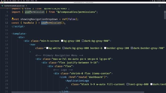Close the AuthenticatedLayout.vue tab

(x=26, y=6)
